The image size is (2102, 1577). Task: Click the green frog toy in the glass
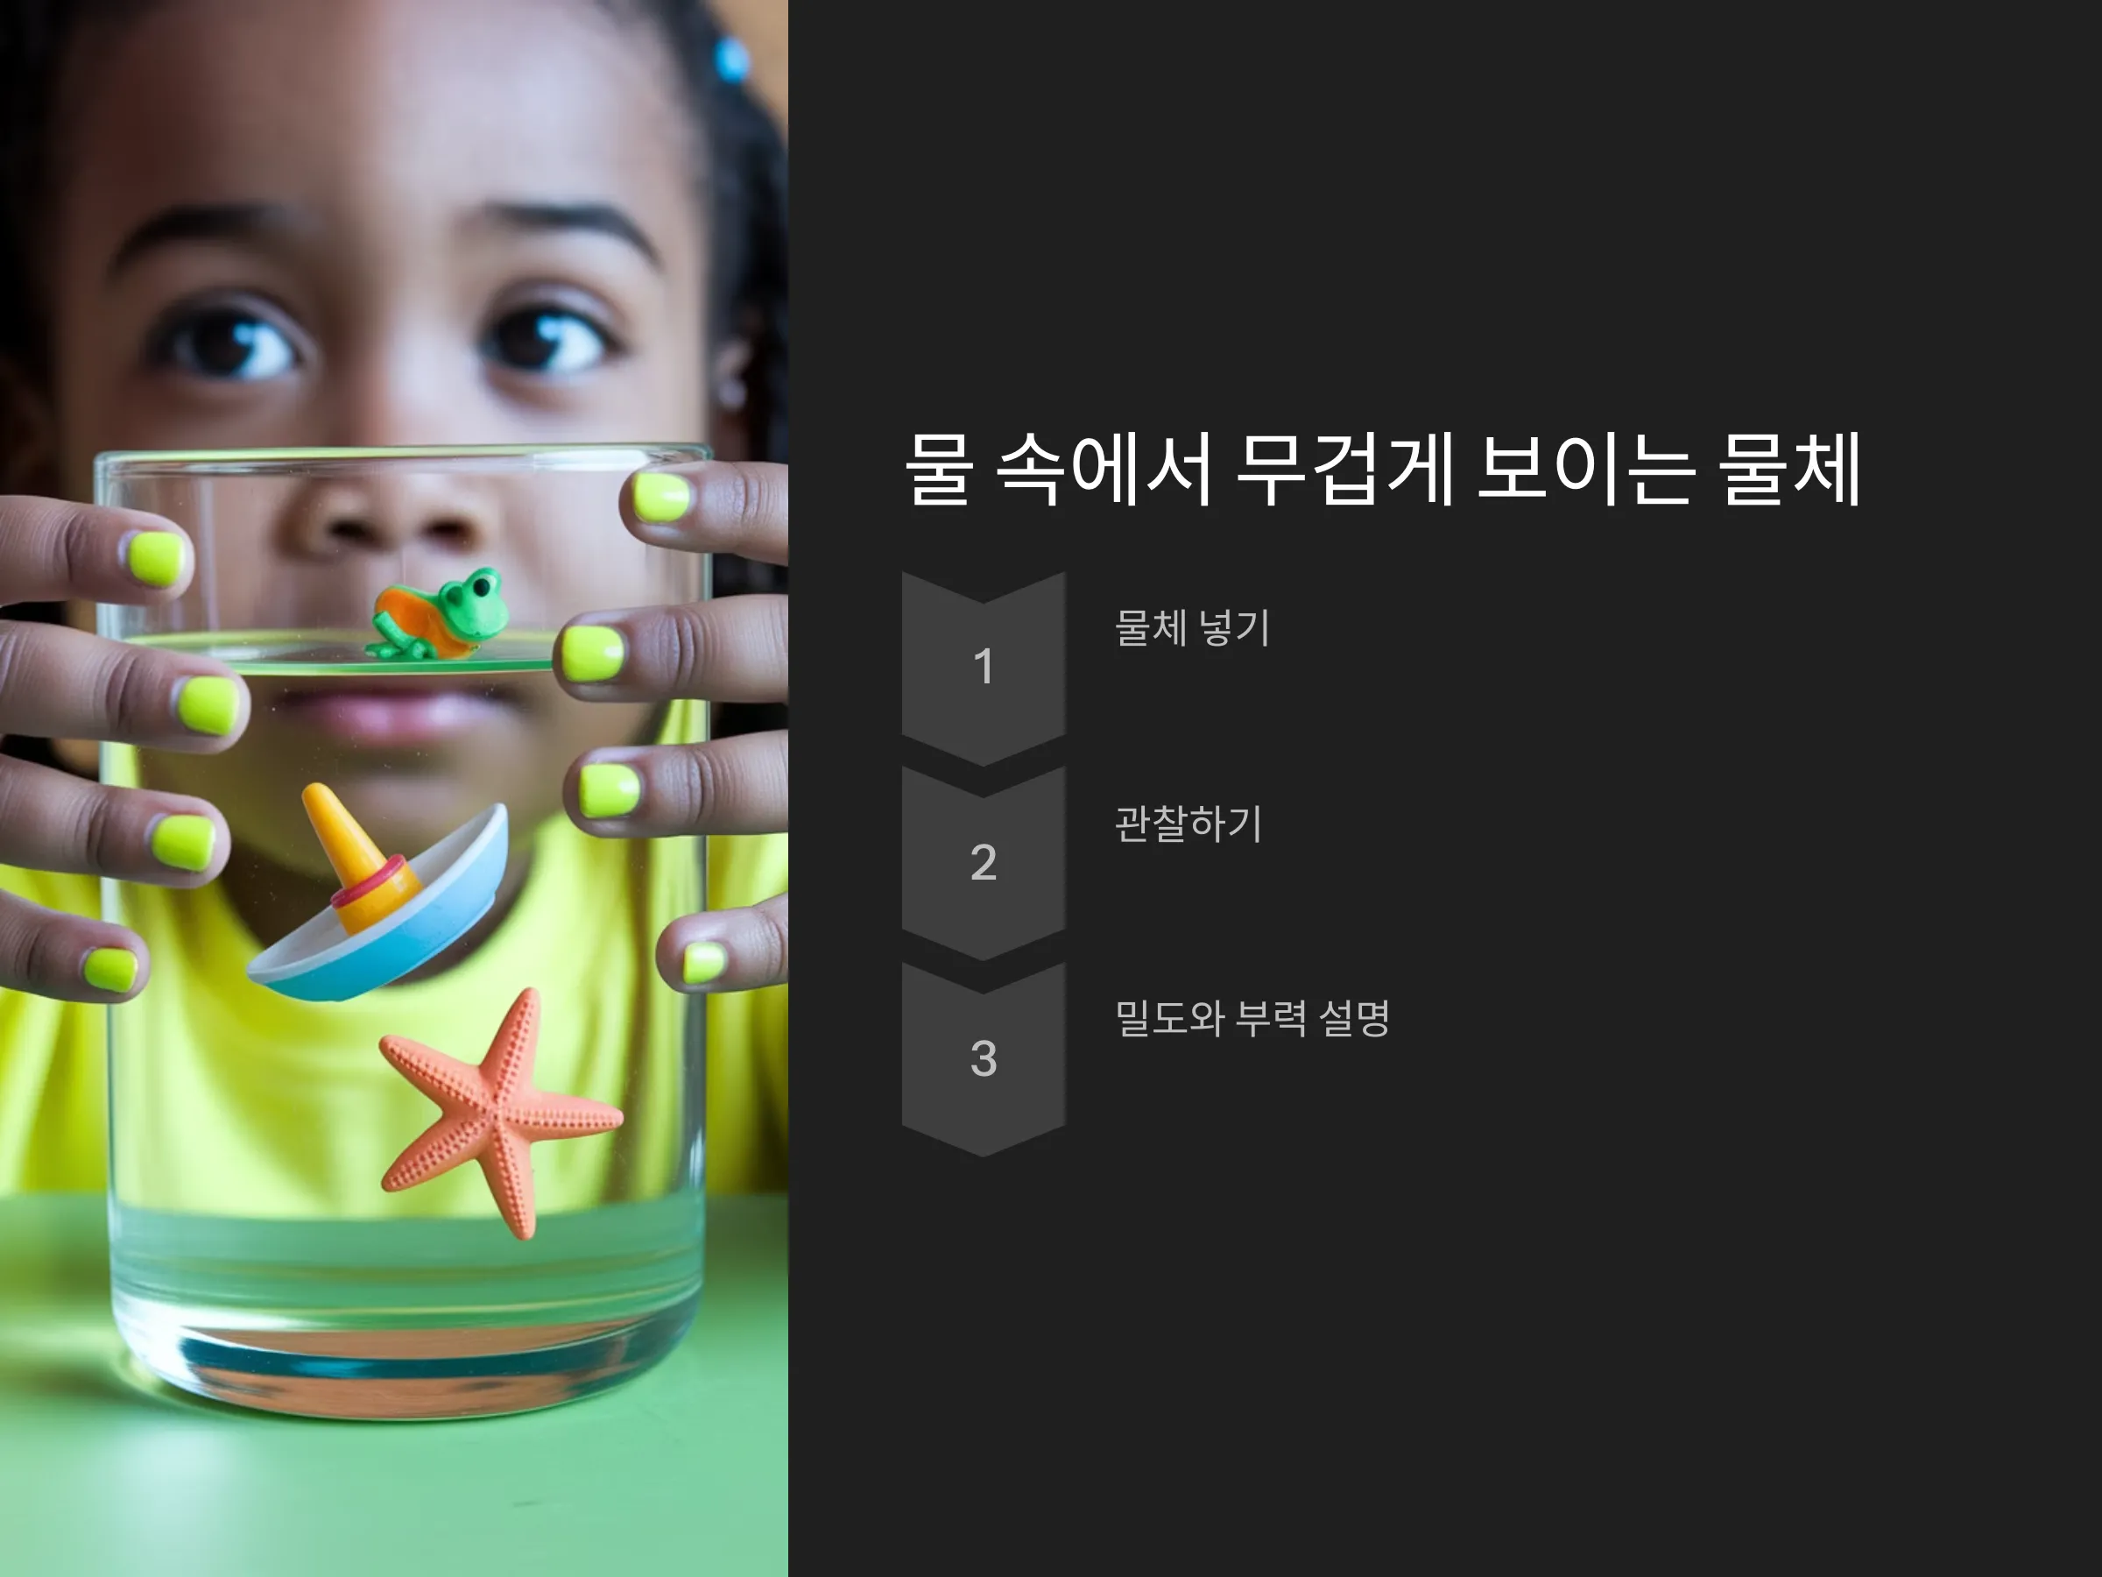(x=439, y=614)
